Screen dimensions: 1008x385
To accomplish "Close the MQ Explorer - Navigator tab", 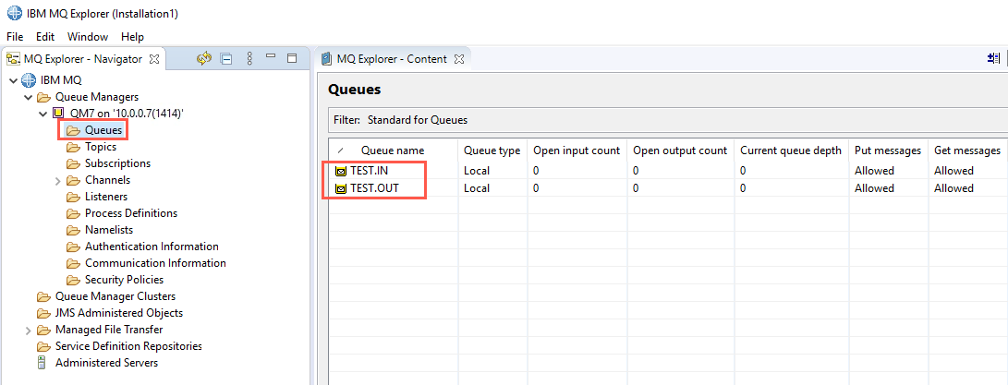I will click(x=154, y=59).
